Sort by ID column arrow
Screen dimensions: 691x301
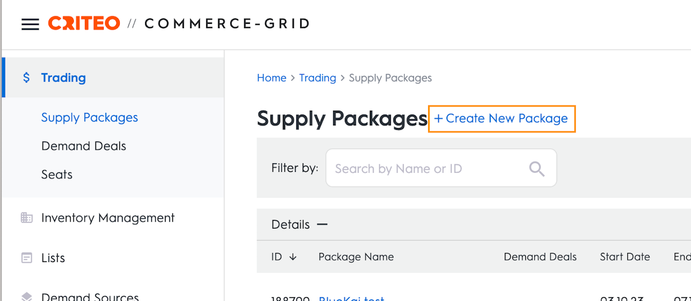coord(293,257)
